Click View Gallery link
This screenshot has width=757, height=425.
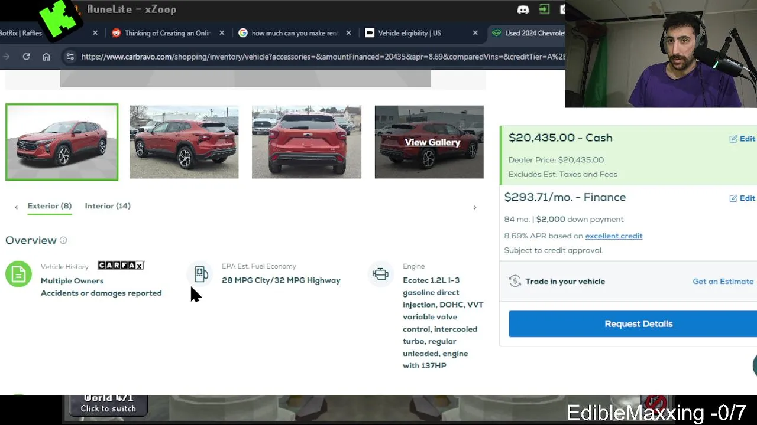432,142
